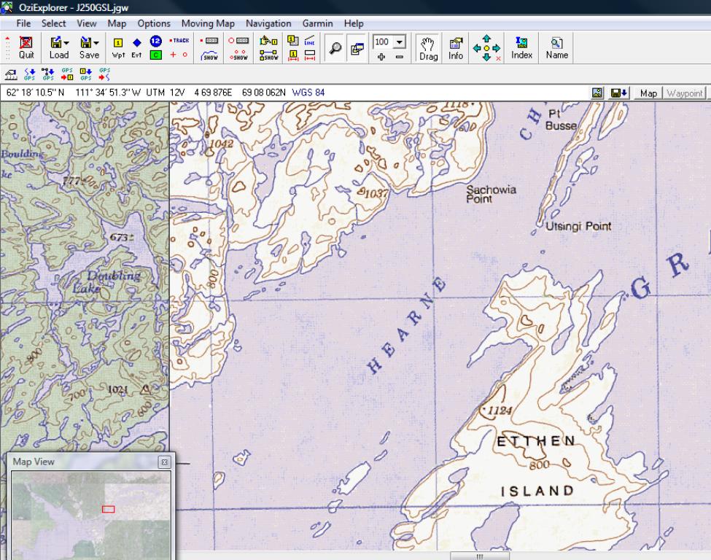Viewport: 711px width, 560px height.
Task: Click the red TRACK tool icon
Action: click(179, 40)
